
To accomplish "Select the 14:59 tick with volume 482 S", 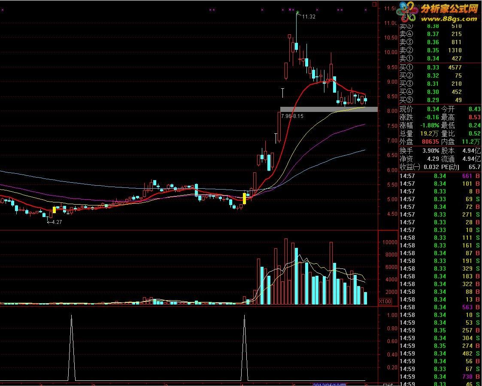I will (440, 353).
